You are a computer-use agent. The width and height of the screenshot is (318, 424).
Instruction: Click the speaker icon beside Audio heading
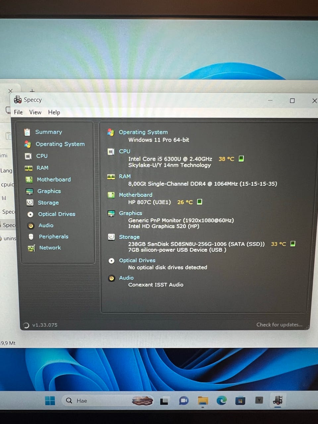click(112, 278)
